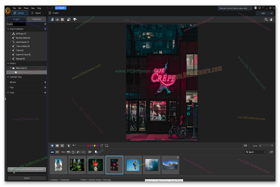Switch to the Adjust module
Image resolution: width=280 pixels, height=187 pixels.
36,13
